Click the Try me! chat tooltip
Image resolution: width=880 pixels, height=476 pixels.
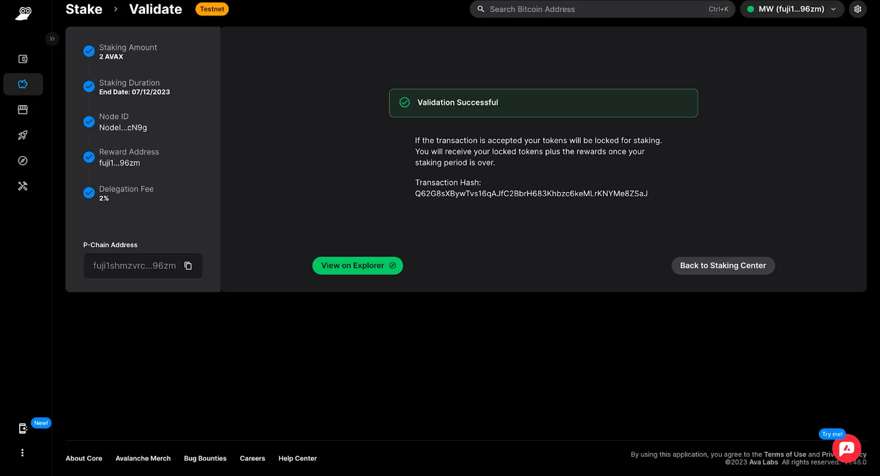click(x=832, y=434)
